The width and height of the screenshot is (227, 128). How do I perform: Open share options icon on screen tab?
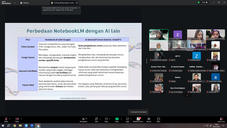coord(77,3)
